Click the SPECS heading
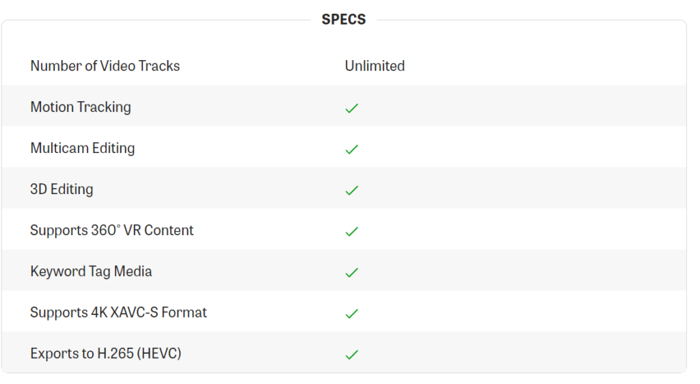Image resolution: width=700 pixels, height=384 pixels. [344, 19]
